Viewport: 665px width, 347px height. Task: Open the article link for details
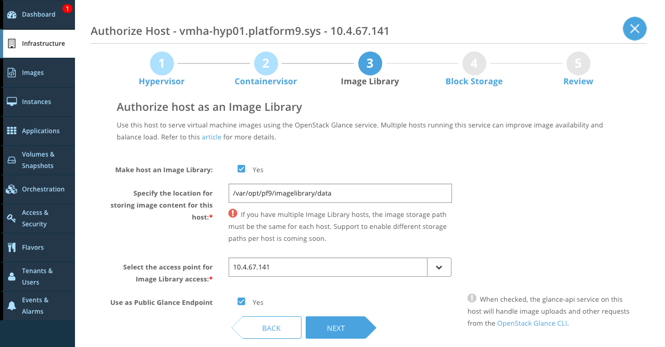tap(211, 137)
